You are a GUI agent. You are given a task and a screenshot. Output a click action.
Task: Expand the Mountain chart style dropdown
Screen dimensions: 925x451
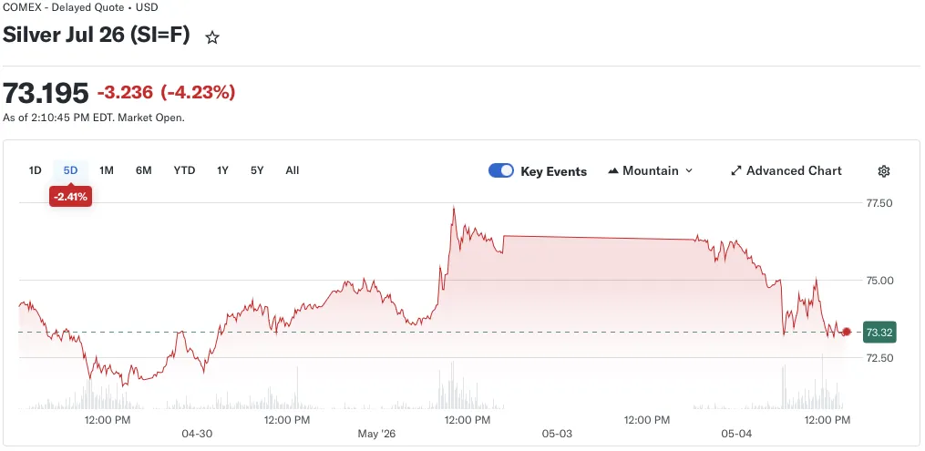click(x=651, y=171)
